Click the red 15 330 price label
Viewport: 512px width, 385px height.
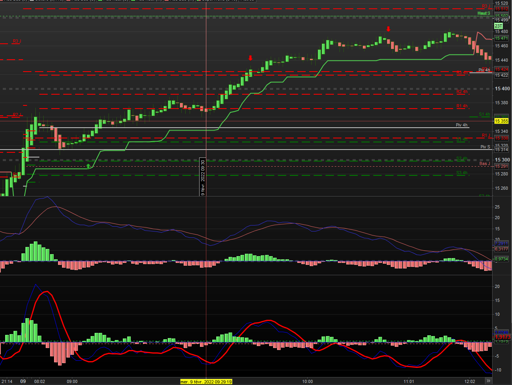coord(501,138)
